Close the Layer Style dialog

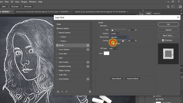(x=178, y=17)
